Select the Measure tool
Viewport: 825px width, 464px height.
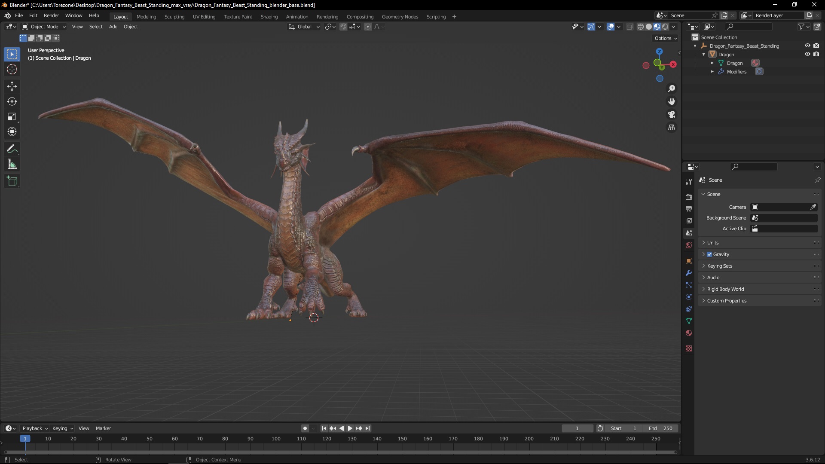point(12,164)
